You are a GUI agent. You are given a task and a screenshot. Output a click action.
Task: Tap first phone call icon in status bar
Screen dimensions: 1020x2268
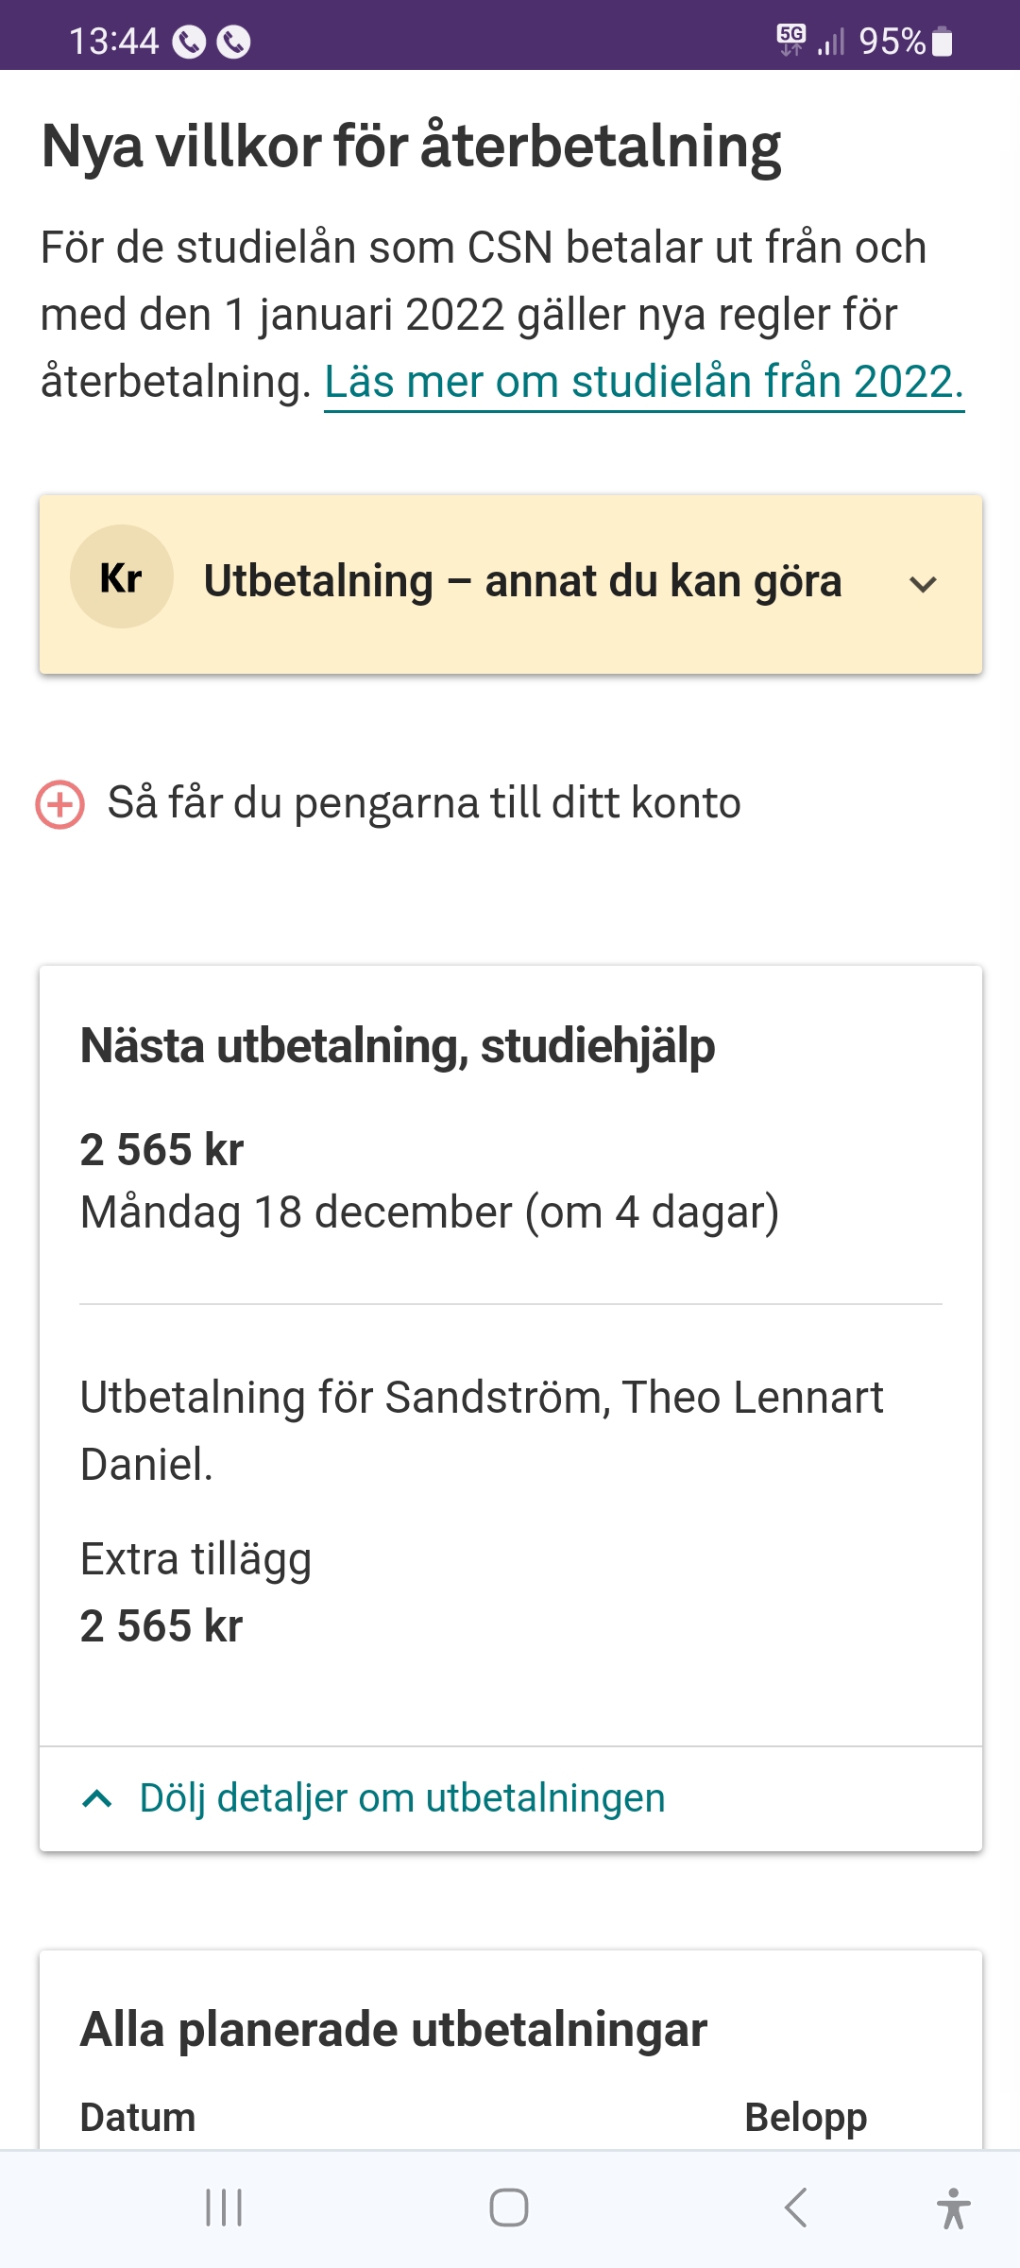pyautogui.click(x=189, y=43)
